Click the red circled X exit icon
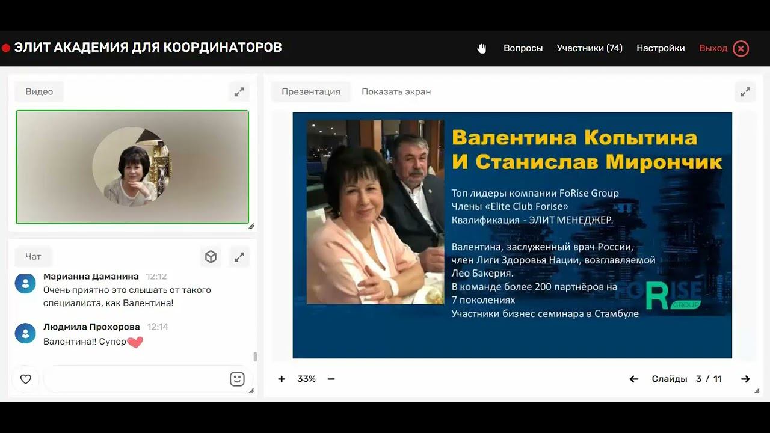Image resolution: width=770 pixels, height=433 pixels. coord(741,48)
